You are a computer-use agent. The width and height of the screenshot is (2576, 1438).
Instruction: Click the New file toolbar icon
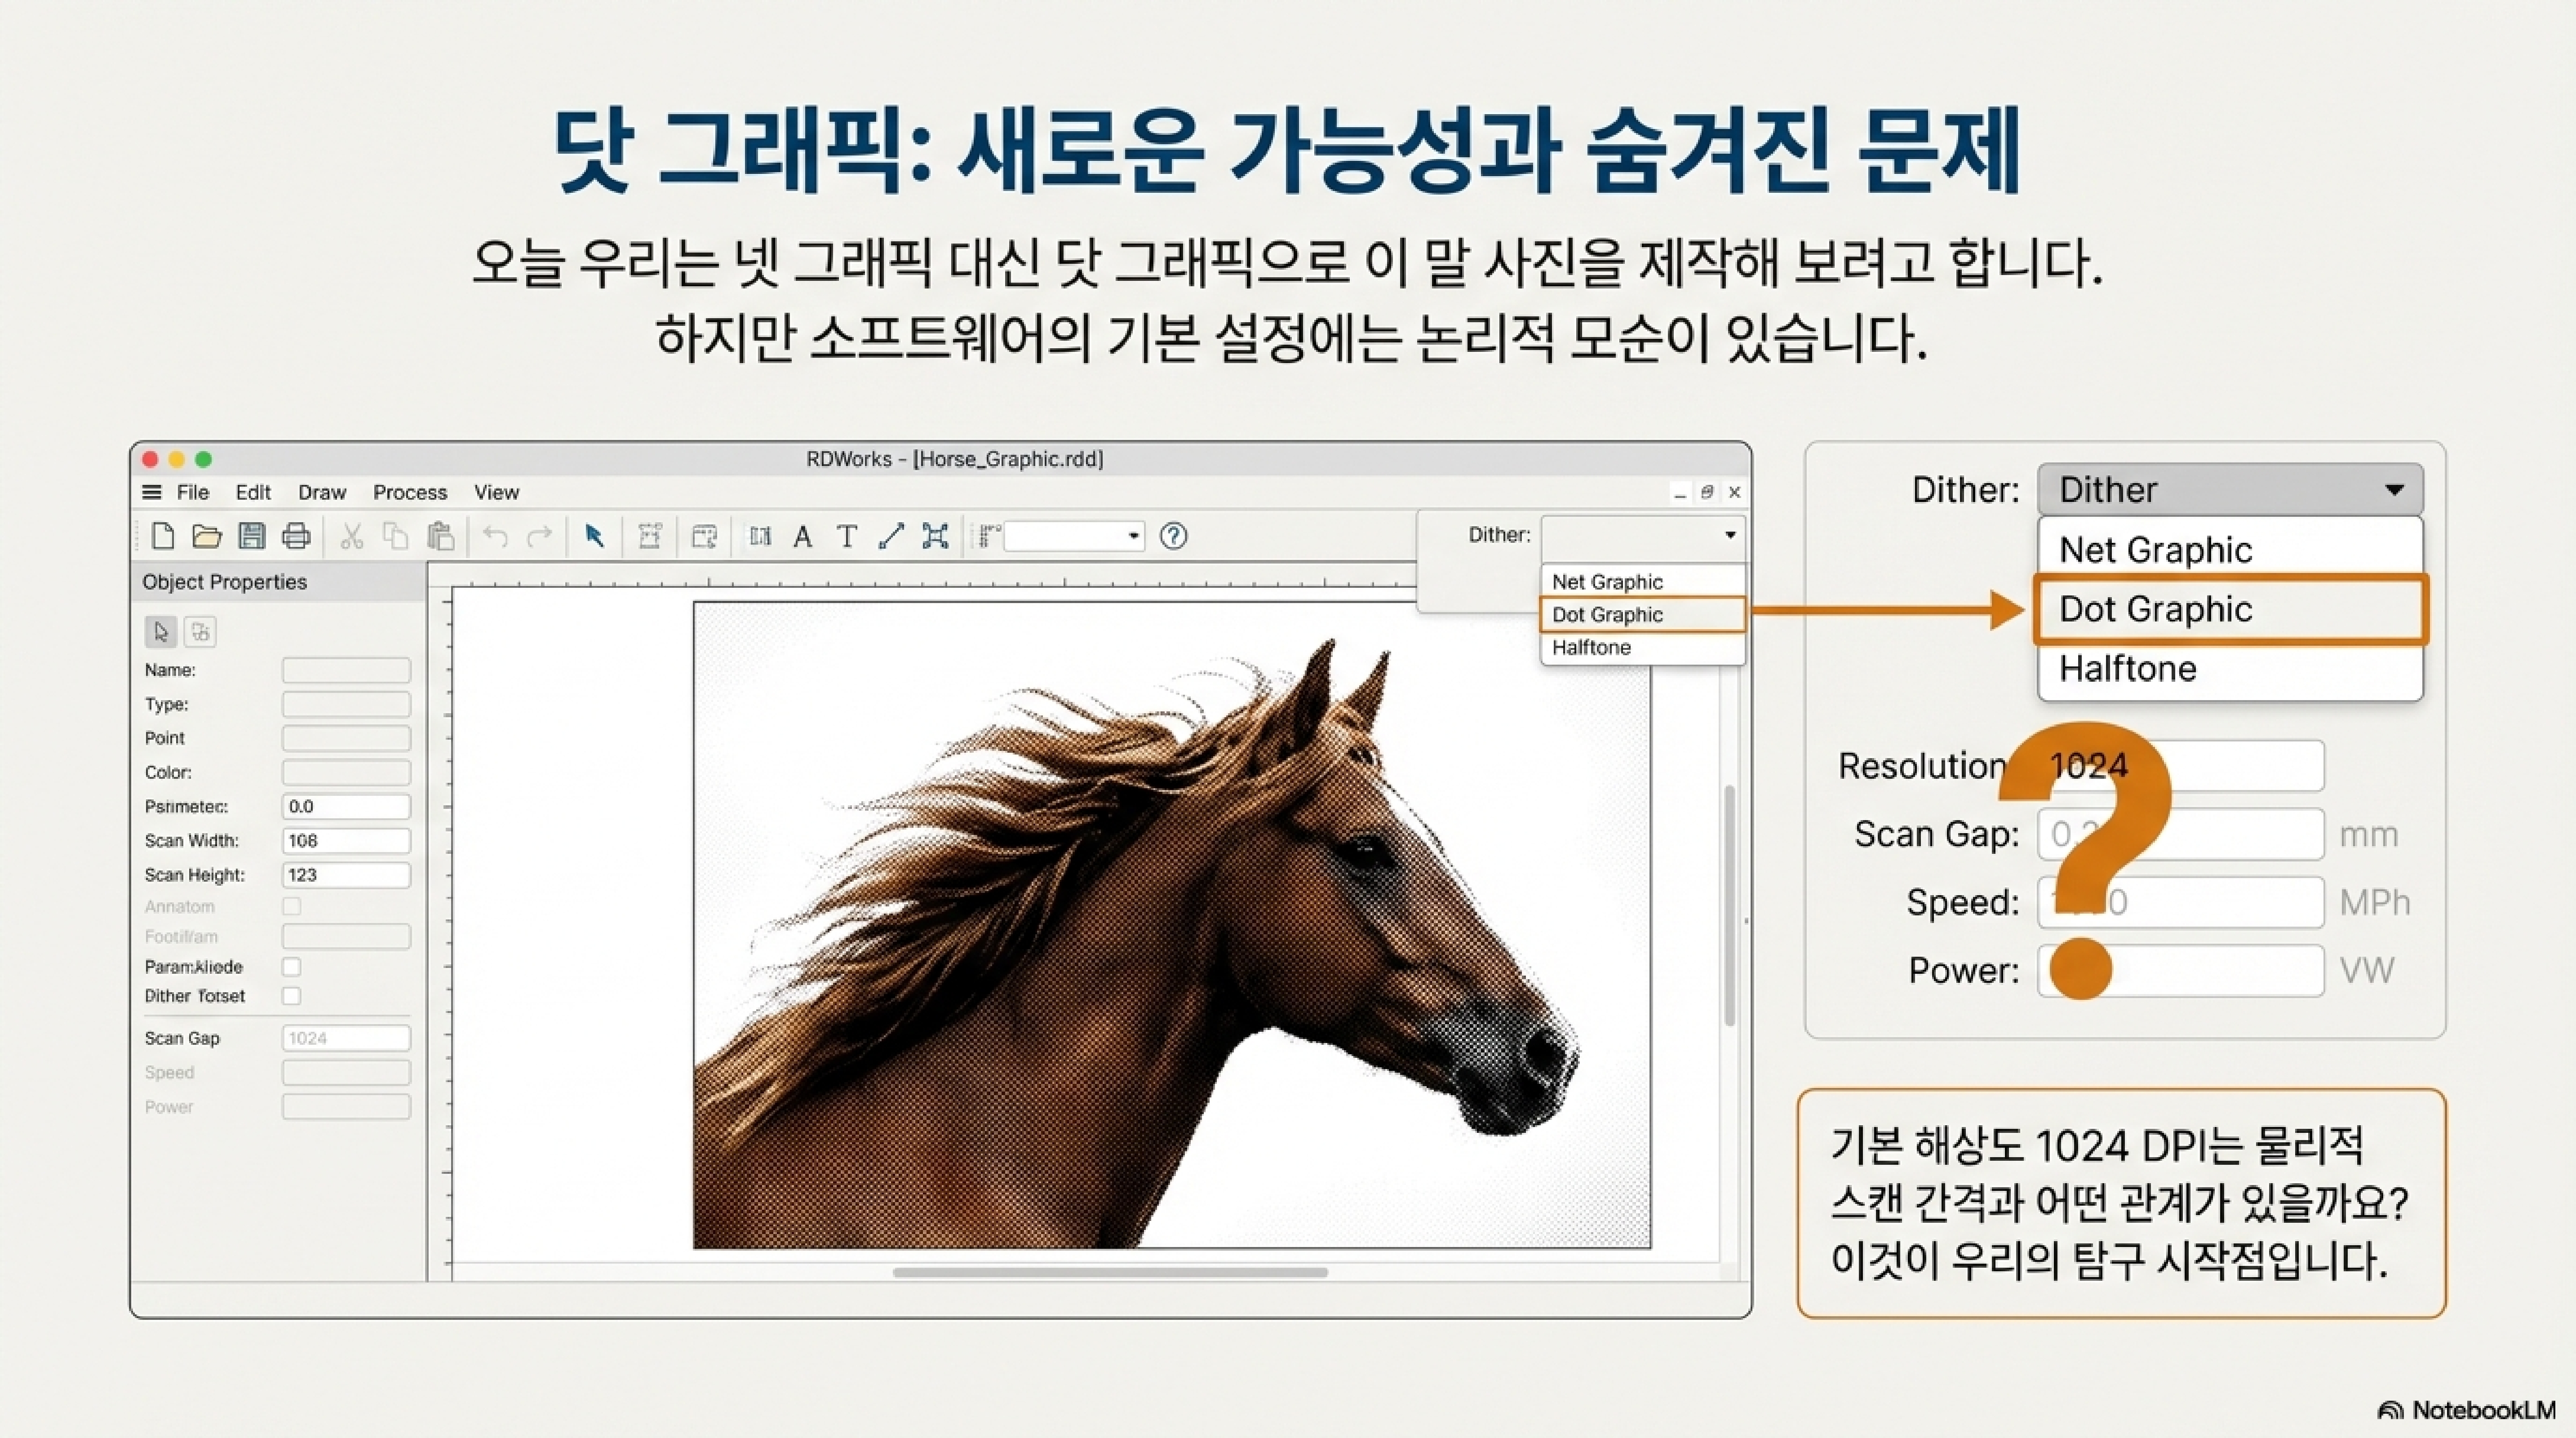[x=162, y=536]
